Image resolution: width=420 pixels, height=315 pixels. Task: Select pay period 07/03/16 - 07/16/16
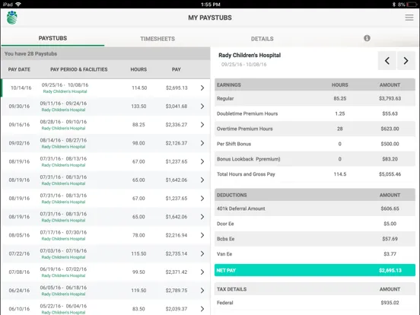[63, 251]
